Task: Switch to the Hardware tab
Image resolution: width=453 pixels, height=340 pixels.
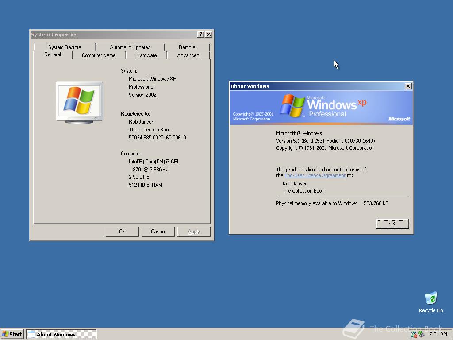Action: click(146, 55)
